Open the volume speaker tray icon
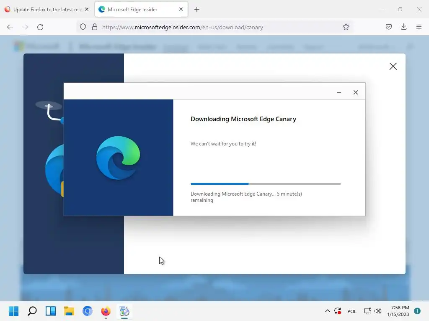The image size is (429, 321). [378, 311]
